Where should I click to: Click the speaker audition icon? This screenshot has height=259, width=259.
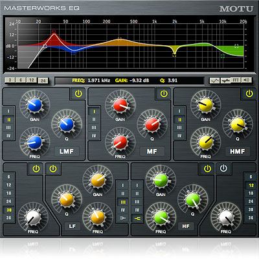point(246,80)
